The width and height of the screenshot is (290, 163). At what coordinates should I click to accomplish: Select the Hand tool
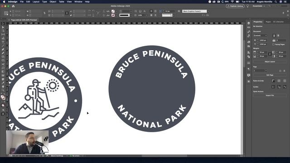pyautogui.click(x=3, y=86)
